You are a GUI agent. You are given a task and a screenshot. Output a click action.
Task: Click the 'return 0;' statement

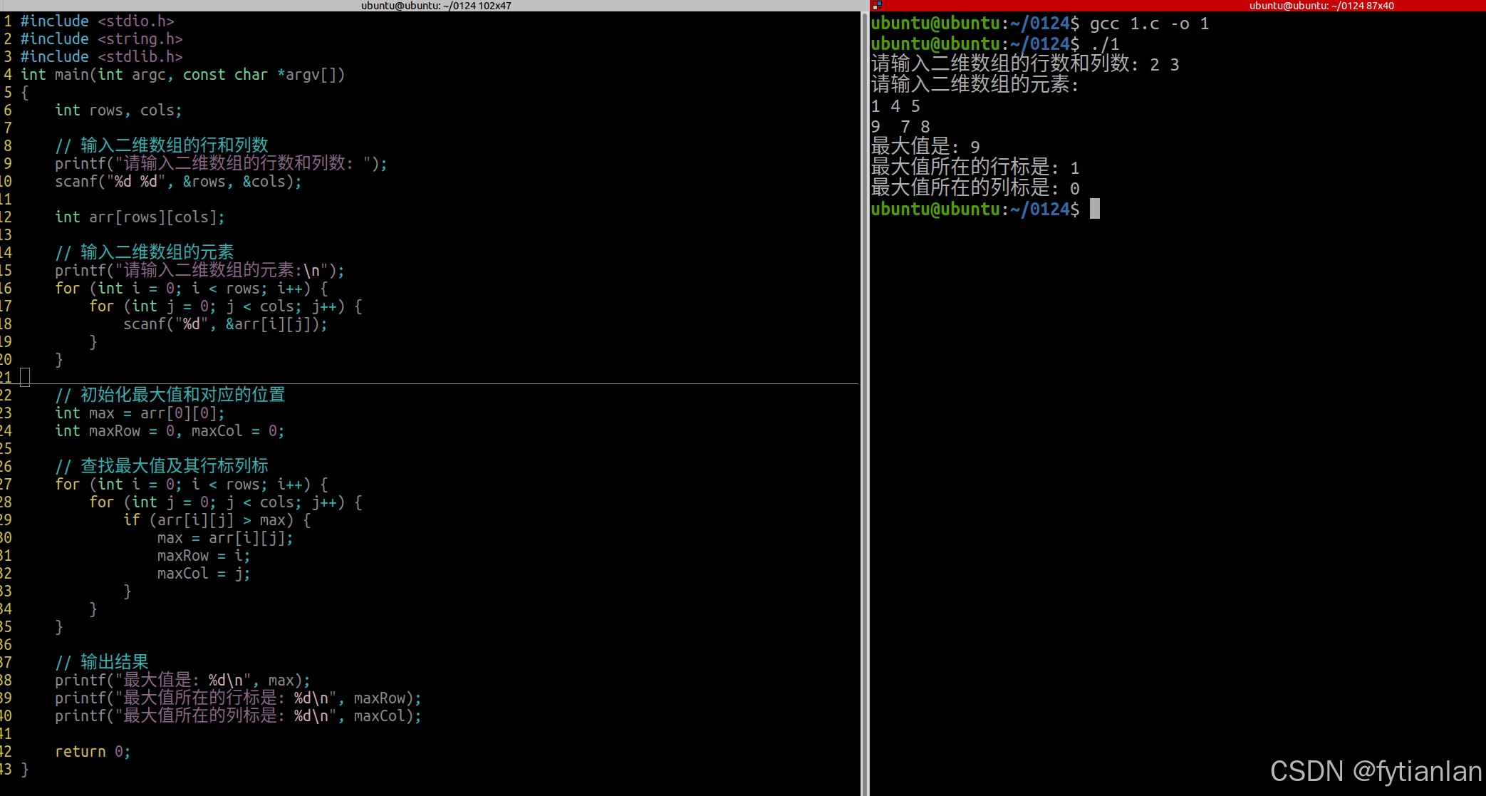point(93,752)
